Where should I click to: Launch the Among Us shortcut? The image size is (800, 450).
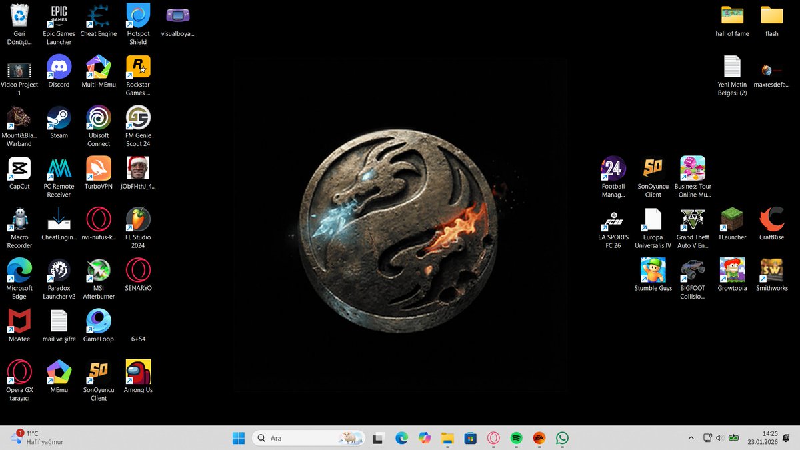(138, 376)
